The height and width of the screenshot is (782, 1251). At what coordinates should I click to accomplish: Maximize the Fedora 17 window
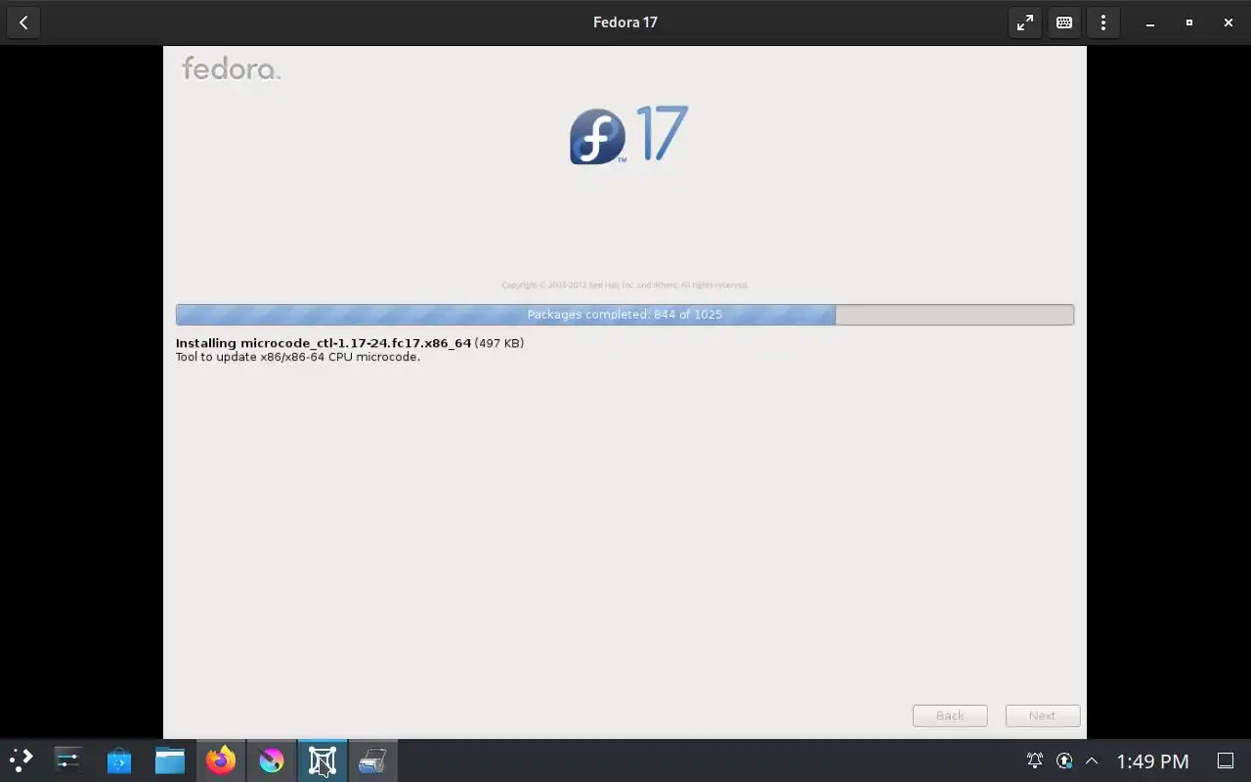point(1189,22)
